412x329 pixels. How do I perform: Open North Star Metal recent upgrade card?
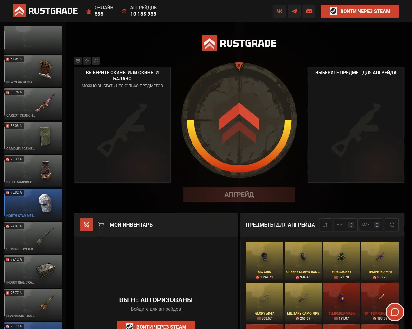33,205
